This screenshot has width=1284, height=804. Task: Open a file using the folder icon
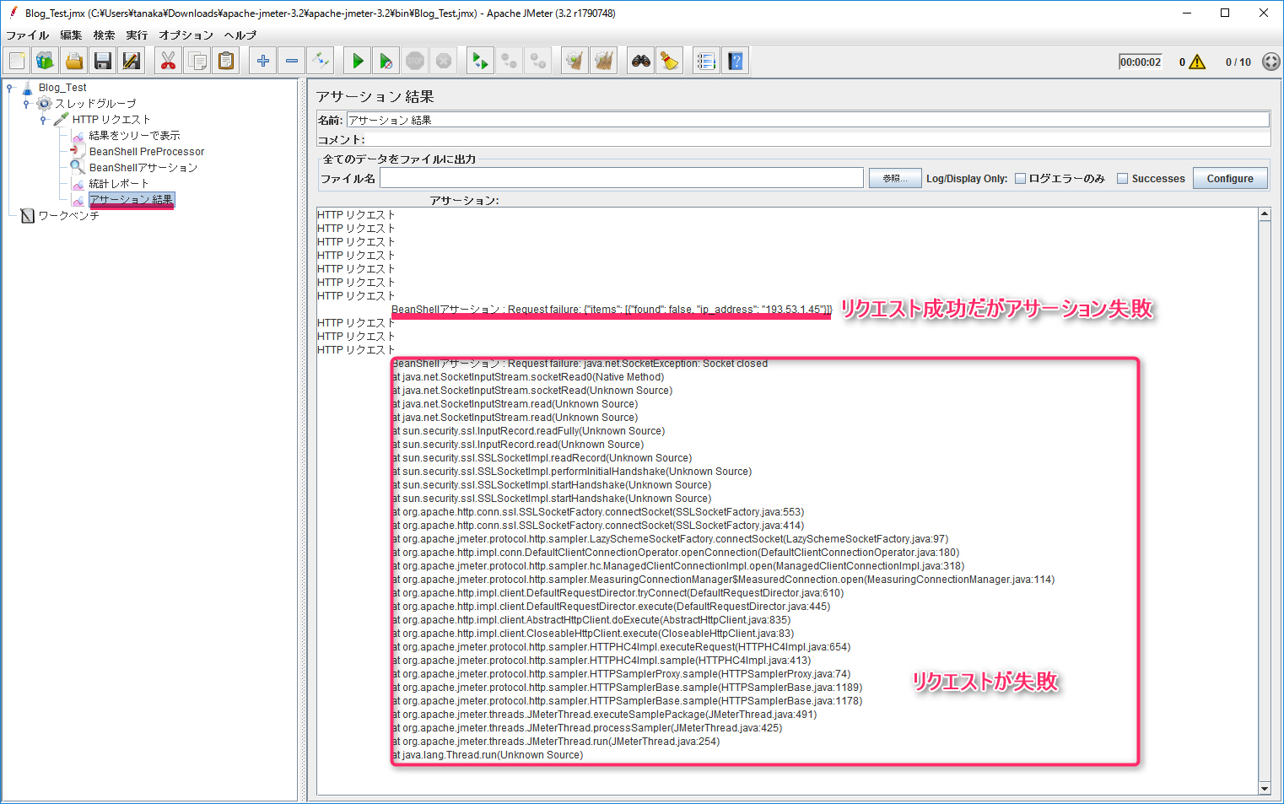[x=74, y=61]
